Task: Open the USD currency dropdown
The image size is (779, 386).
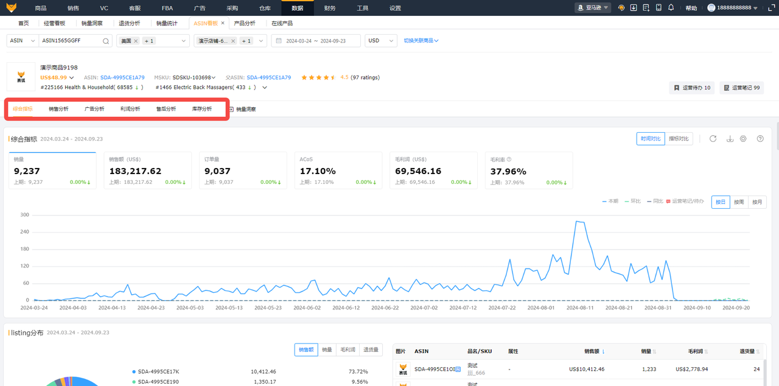Action: tap(380, 41)
